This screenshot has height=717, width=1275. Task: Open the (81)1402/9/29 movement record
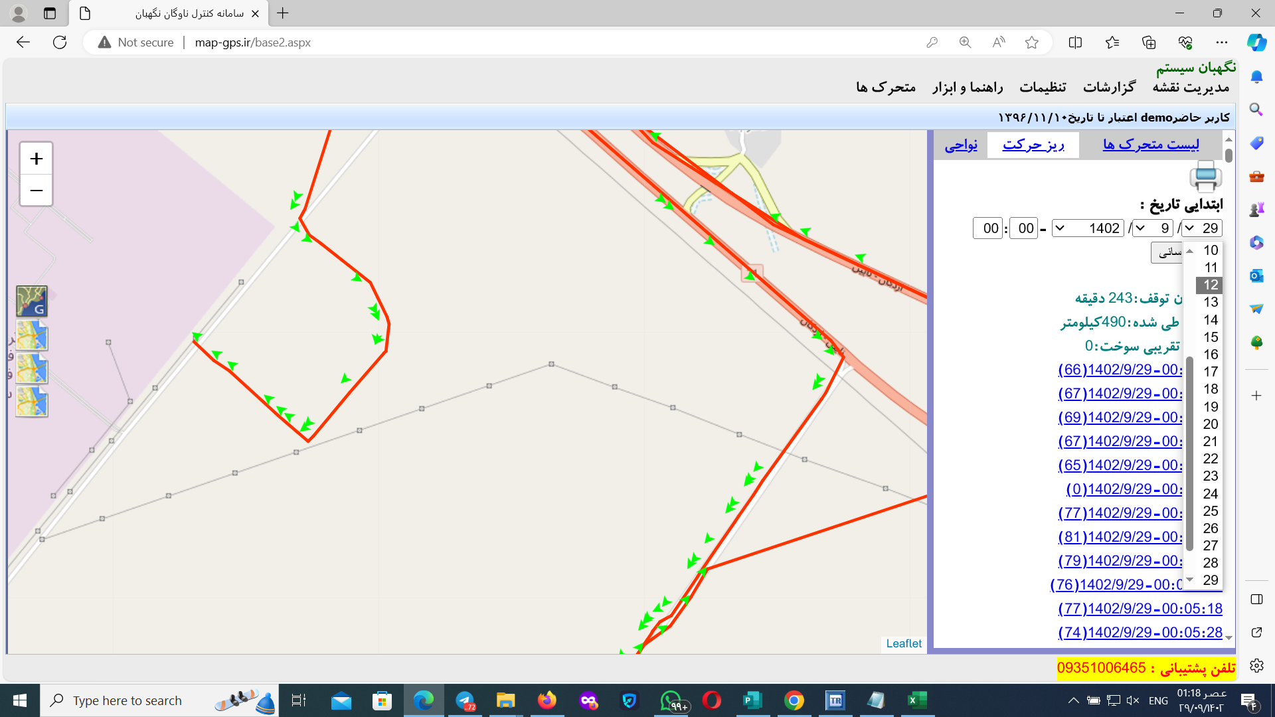click(1120, 536)
